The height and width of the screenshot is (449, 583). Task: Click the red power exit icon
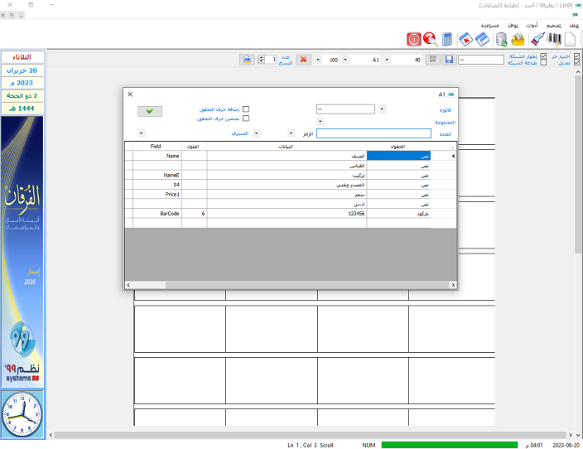[414, 39]
